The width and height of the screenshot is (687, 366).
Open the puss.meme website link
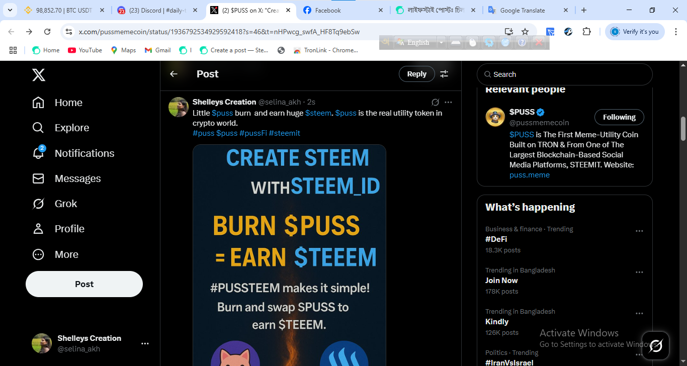(x=530, y=175)
